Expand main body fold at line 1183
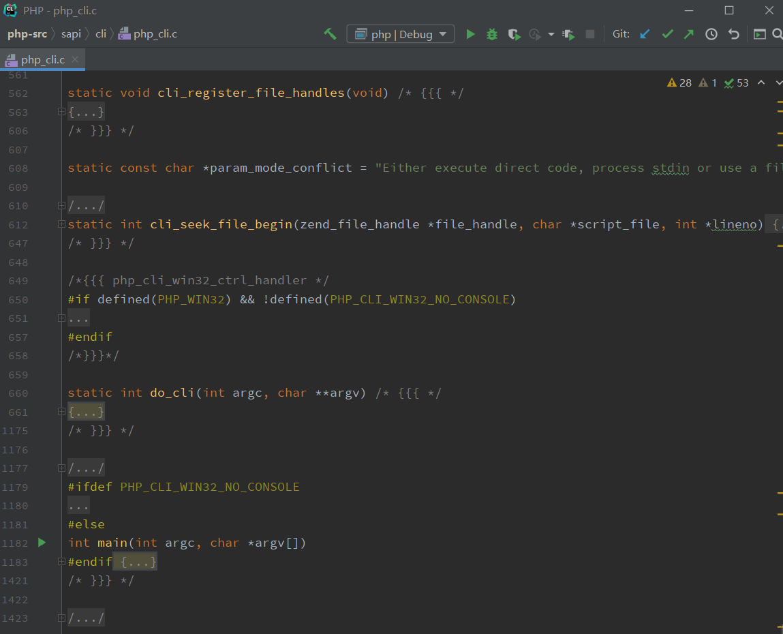Viewport: 783px width, 634px height. point(61,562)
